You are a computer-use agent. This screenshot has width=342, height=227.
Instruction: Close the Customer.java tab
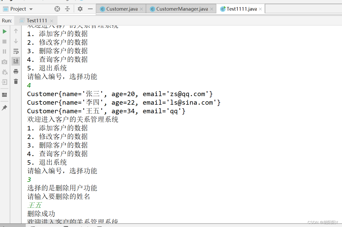coord(141,9)
